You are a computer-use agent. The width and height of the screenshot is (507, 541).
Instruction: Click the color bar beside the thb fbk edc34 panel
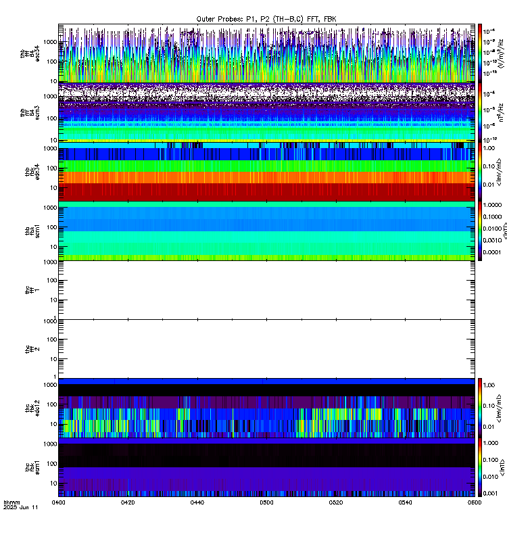click(479, 172)
